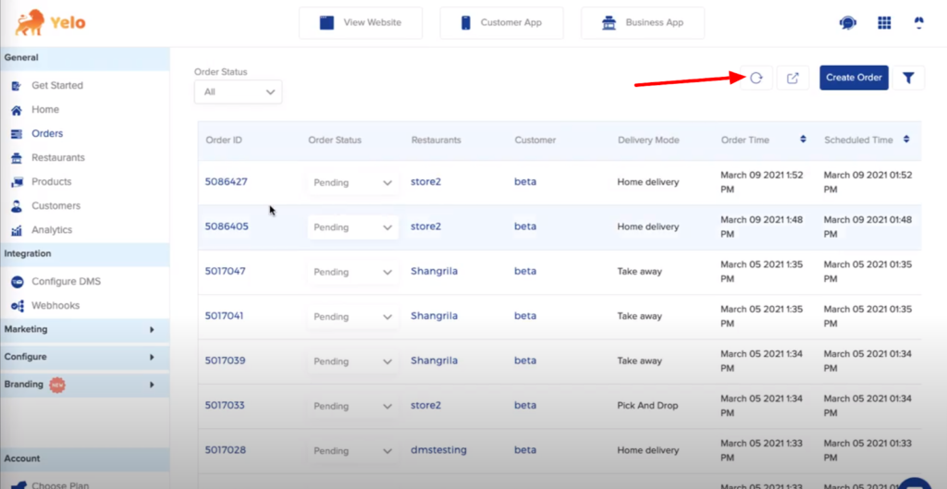Open status dropdown for order 5017028

tap(352, 451)
